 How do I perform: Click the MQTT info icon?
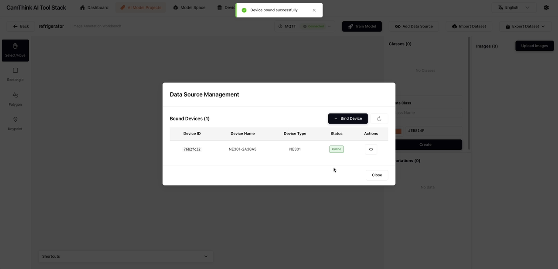[280, 27]
